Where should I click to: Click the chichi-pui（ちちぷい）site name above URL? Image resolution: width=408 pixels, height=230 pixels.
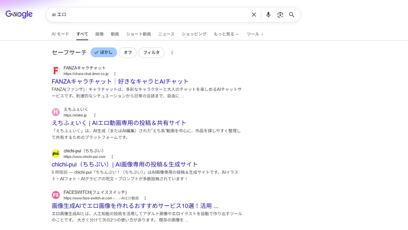pos(84,151)
